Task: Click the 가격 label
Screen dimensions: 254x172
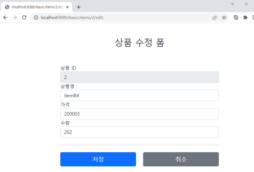Action: tap(65, 105)
